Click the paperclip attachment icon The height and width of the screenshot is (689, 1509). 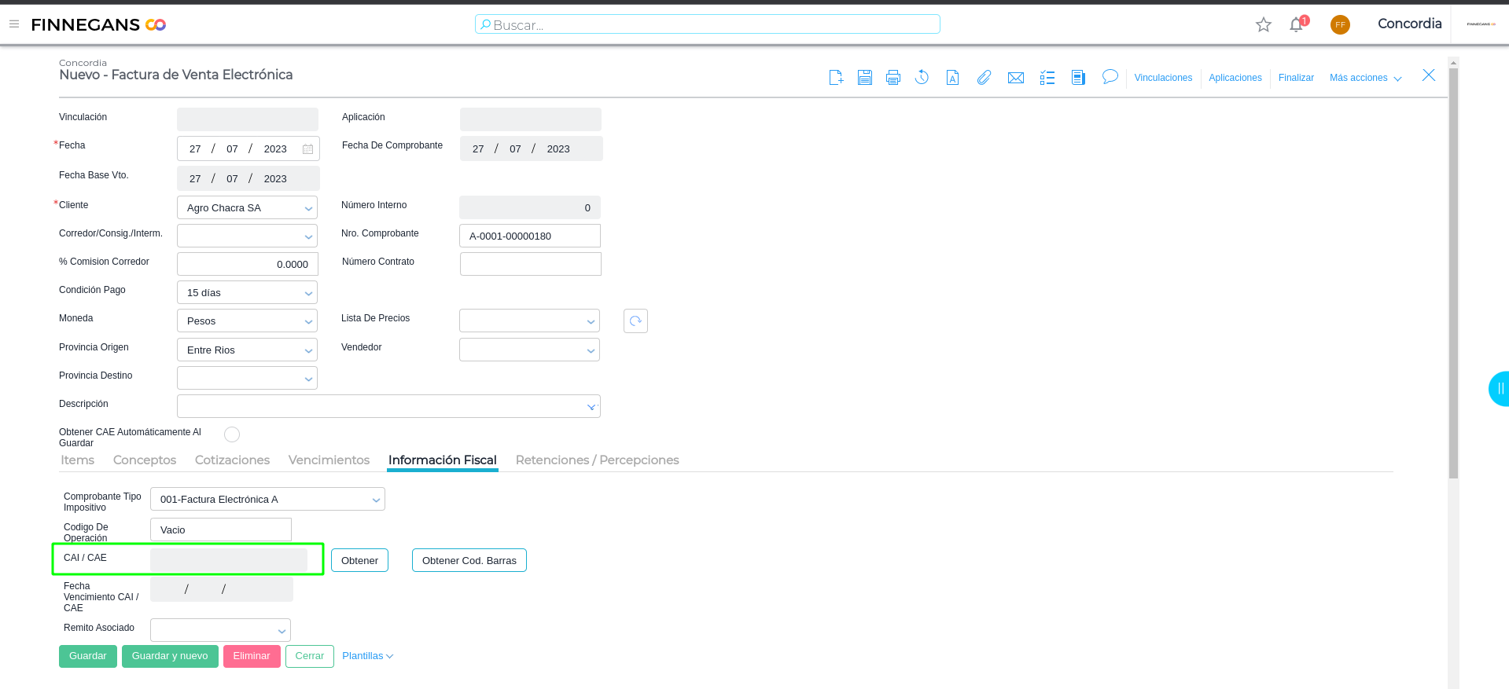984,78
